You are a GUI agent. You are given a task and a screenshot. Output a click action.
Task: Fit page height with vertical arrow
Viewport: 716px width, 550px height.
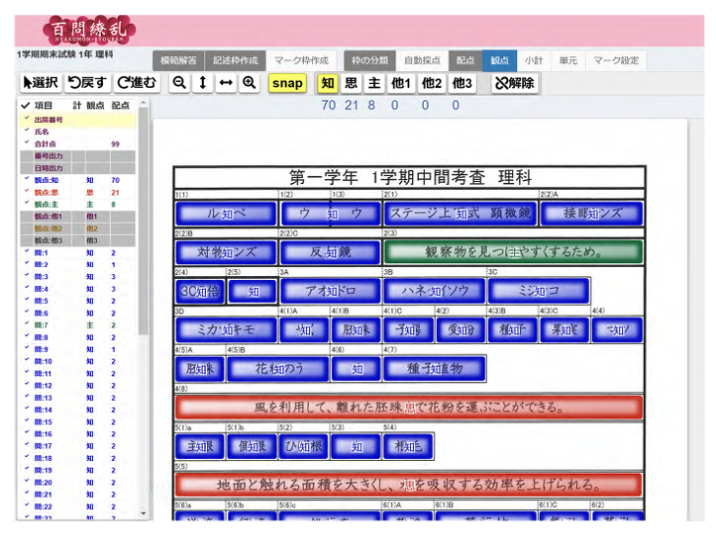click(x=202, y=83)
